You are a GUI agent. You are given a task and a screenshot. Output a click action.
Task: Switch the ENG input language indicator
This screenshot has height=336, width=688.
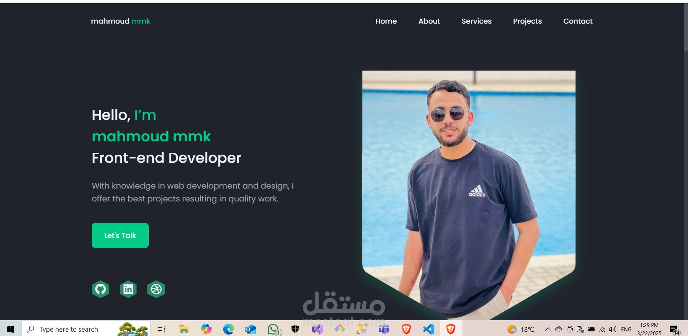point(626,329)
